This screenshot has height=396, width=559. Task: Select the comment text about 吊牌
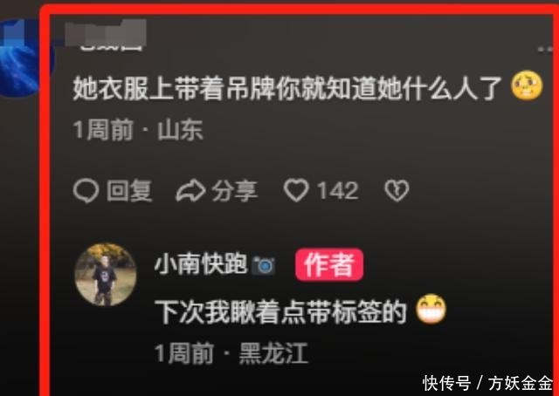[288, 87]
